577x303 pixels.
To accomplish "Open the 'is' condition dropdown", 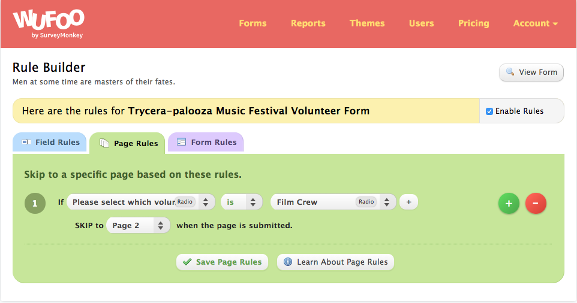I will pyautogui.click(x=241, y=202).
